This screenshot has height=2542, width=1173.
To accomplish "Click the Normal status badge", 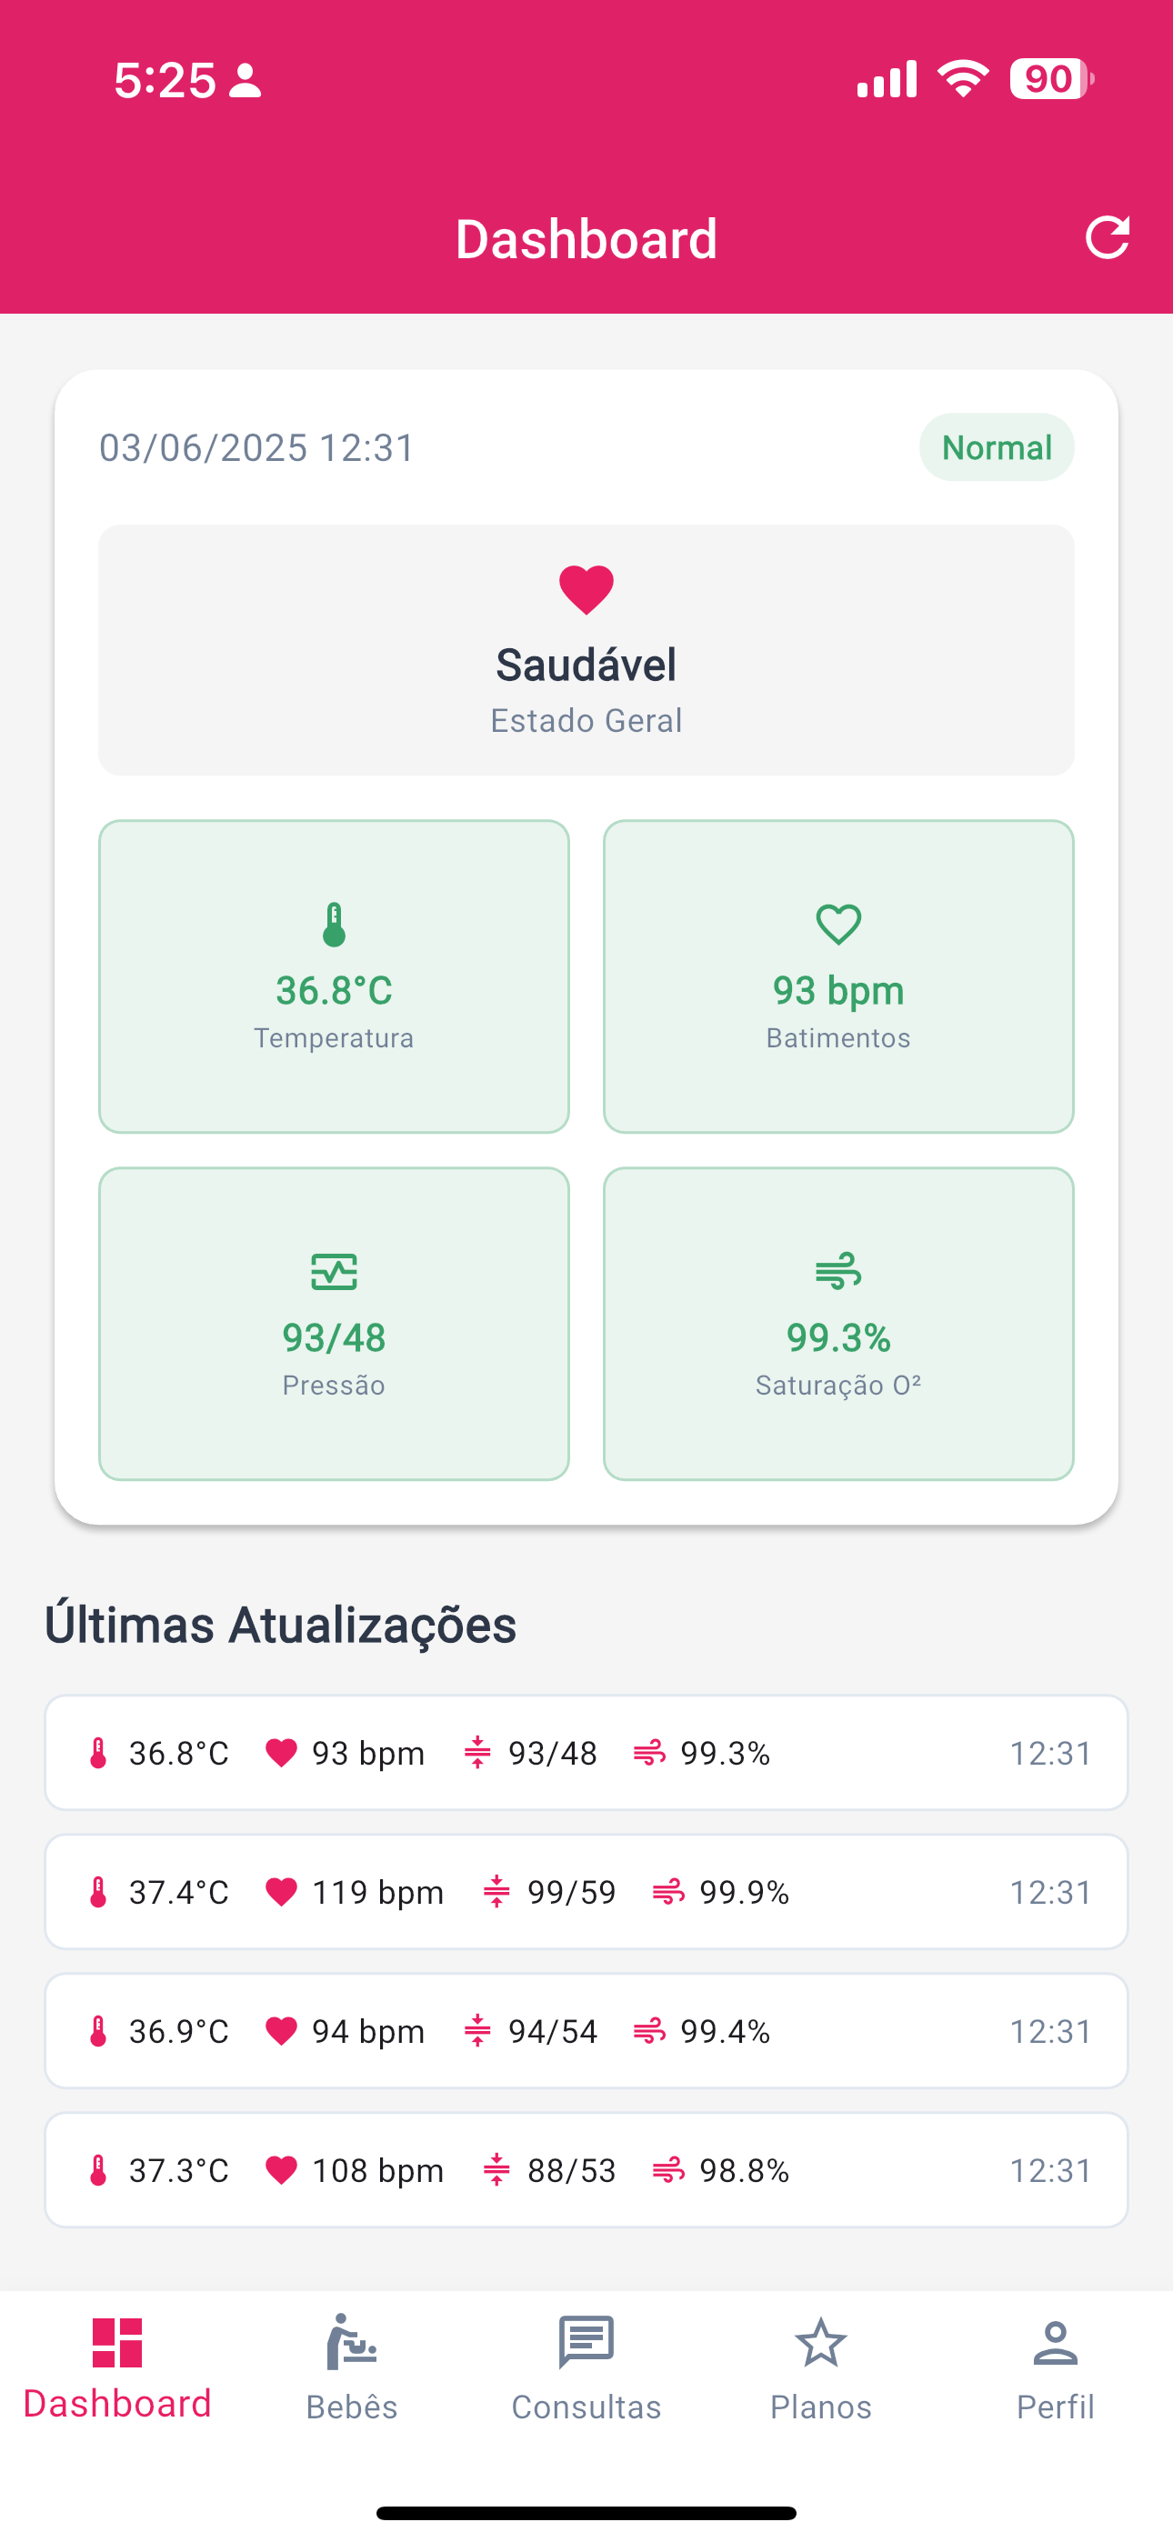I will point(997,447).
